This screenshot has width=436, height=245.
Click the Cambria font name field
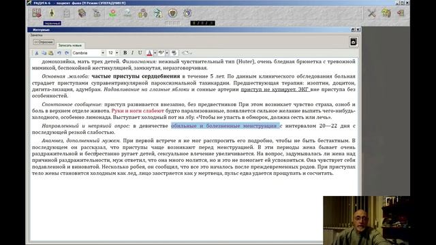(x=87, y=53)
